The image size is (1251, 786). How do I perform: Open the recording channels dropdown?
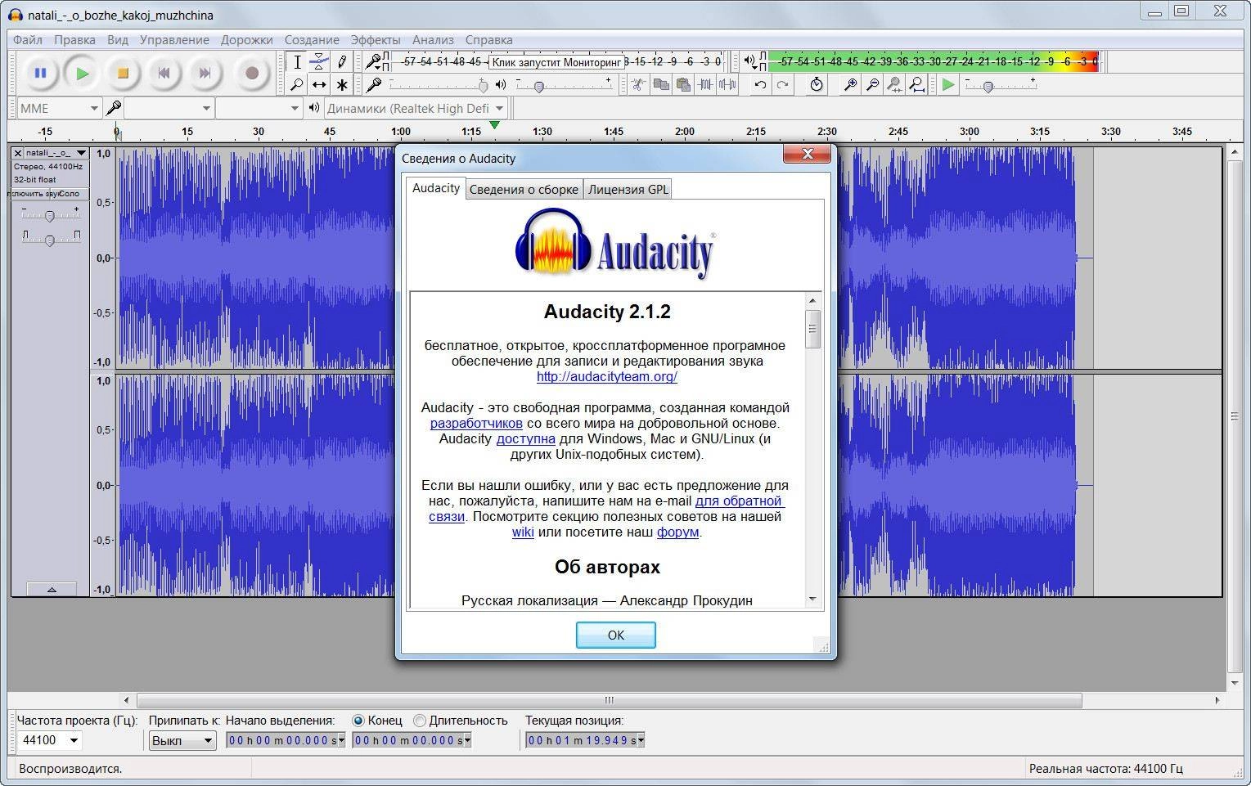tap(259, 108)
